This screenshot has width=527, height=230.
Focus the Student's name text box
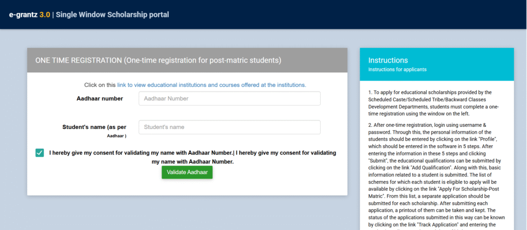pyautogui.click(x=229, y=127)
